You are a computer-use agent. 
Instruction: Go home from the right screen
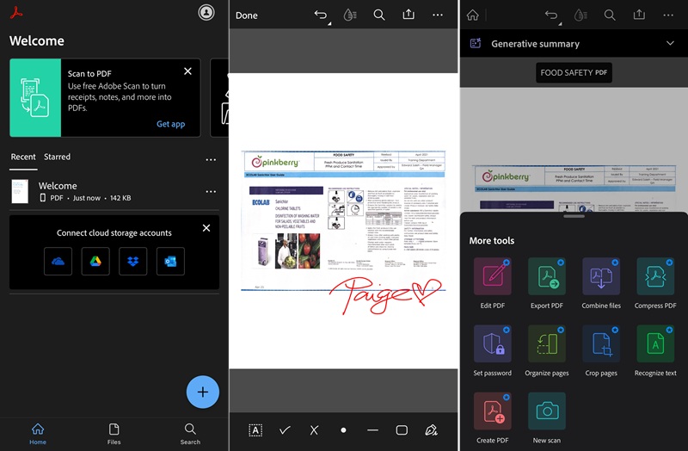[472, 15]
